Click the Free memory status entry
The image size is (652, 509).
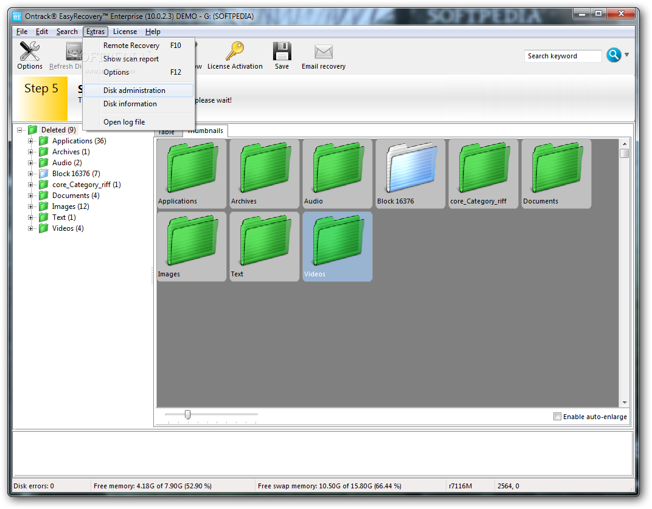[153, 486]
